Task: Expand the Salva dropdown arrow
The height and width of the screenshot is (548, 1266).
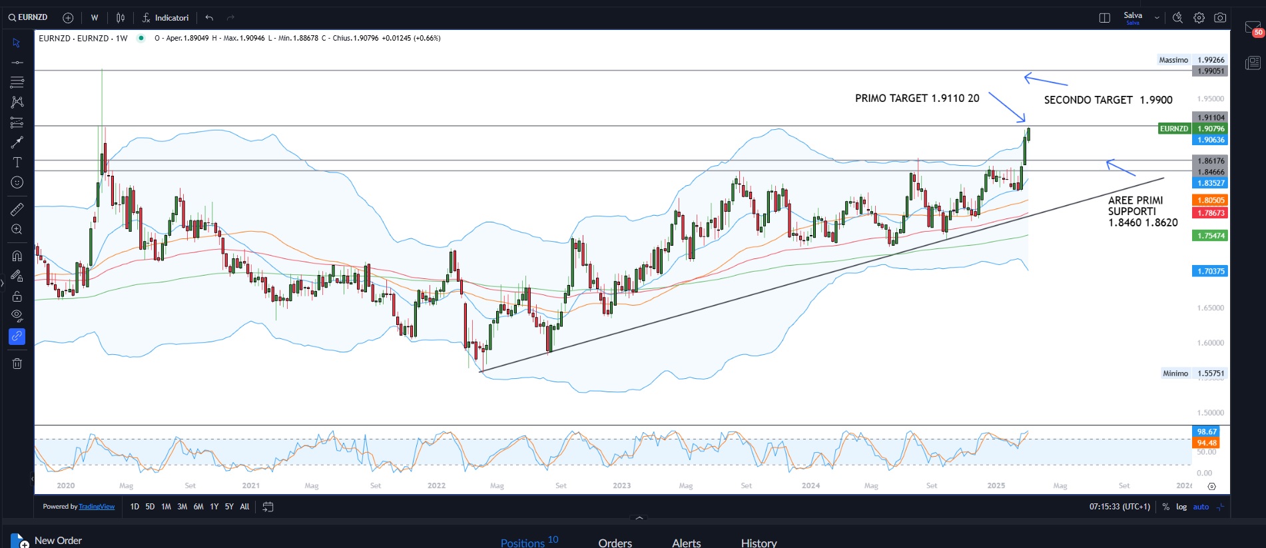Action: 1157,18
